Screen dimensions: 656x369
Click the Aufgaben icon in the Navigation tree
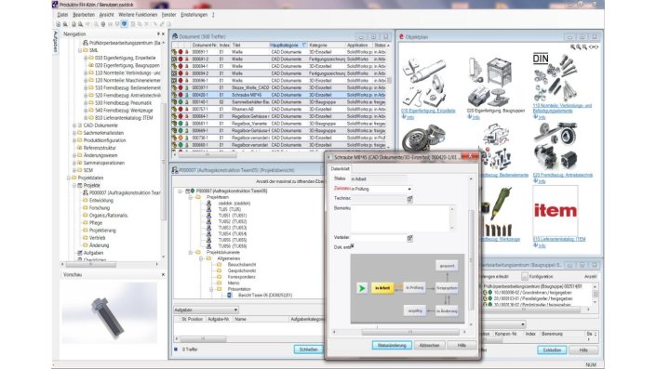pyautogui.click(x=80, y=253)
